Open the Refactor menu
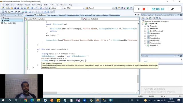The width and height of the screenshot is (183, 103). click(x=19, y=5)
